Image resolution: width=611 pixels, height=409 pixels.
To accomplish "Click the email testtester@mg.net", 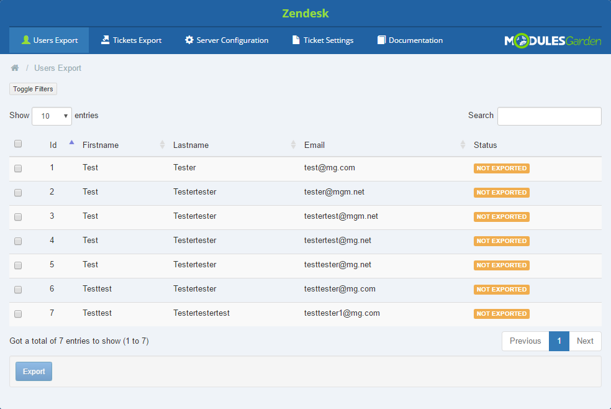I will tap(338, 264).
